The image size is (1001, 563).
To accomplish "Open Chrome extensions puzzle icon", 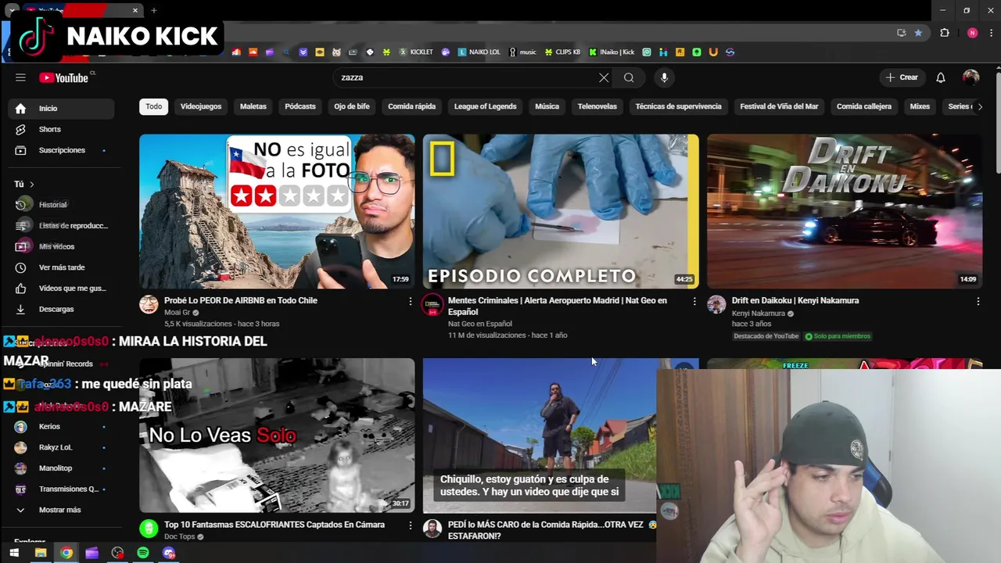I will (x=945, y=33).
